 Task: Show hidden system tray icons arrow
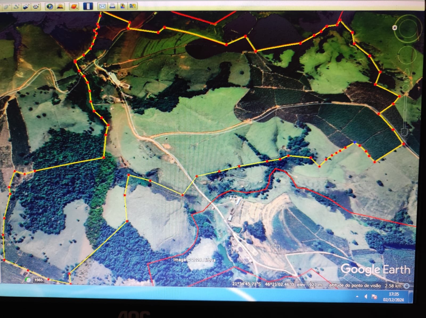coord(357,296)
